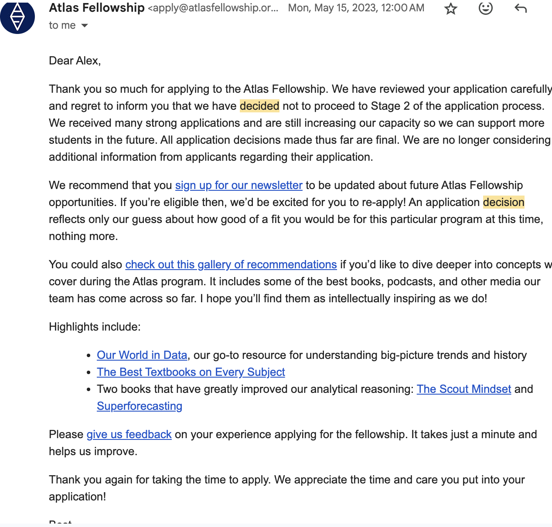Click the email timestamp Mon, May 15, 2023
552x527 pixels.
[x=356, y=8]
